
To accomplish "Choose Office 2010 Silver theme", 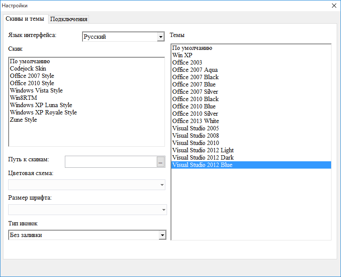I will click(195, 114).
